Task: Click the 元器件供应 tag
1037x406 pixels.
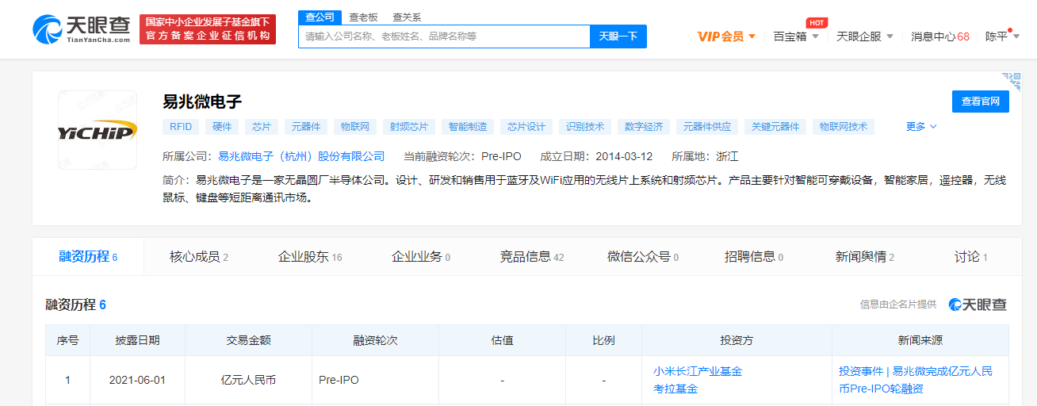Action: pos(707,127)
